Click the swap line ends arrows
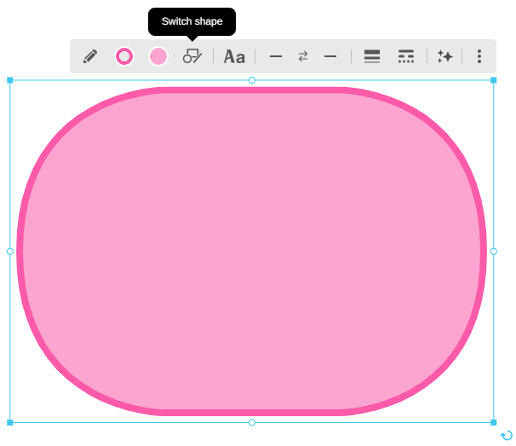 [303, 56]
